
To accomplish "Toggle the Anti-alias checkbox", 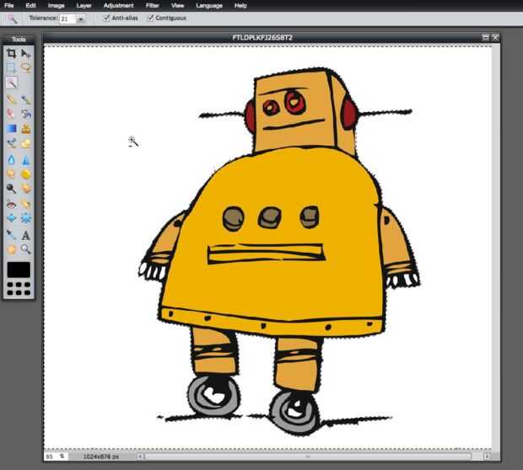I will coord(106,18).
